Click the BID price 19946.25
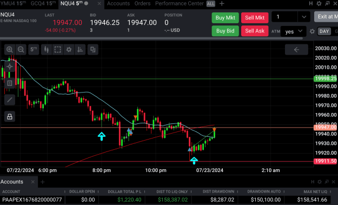The height and width of the screenshot is (205, 338). [x=104, y=22]
